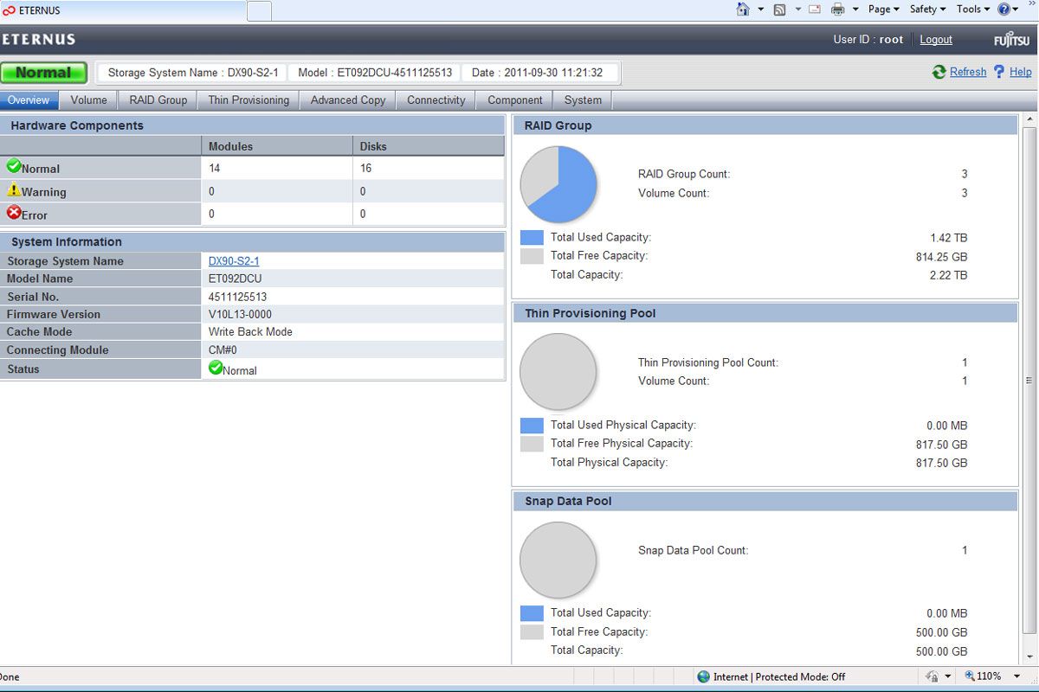Click the ETERNUS logo in the header

[38, 40]
